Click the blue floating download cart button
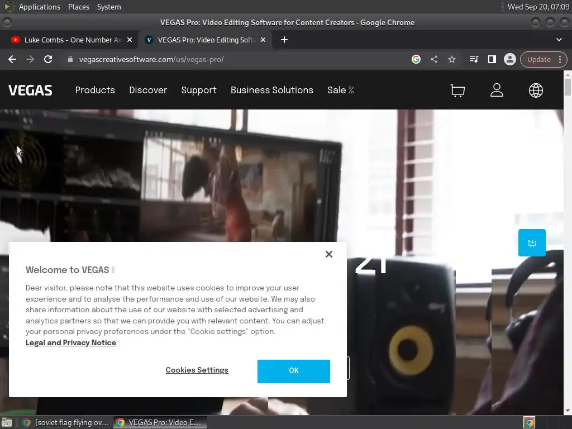572x429 pixels. 532,242
